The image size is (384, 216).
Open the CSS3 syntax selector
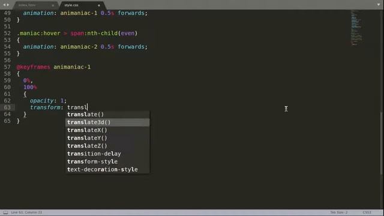(367, 212)
